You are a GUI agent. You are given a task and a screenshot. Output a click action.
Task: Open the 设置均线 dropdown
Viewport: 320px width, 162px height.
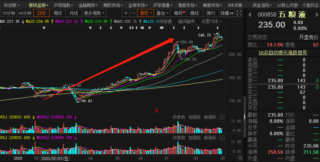(x=211, y=21)
